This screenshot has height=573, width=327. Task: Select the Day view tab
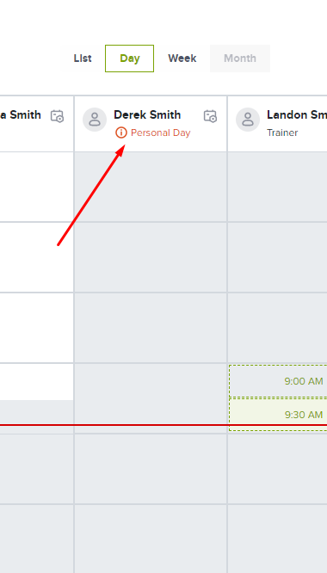pyautogui.click(x=129, y=59)
